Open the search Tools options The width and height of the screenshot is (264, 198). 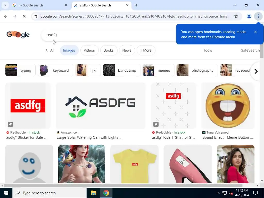(x=208, y=50)
